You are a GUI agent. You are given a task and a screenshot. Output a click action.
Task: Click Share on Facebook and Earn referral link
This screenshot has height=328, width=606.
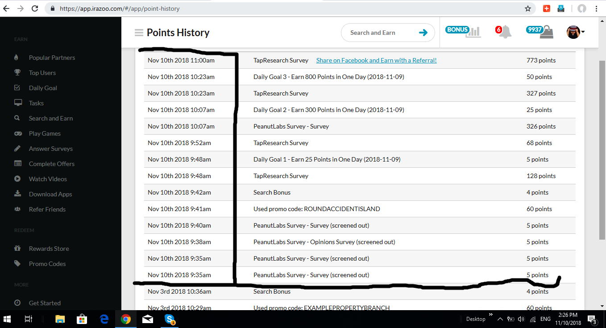[x=376, y=60]
